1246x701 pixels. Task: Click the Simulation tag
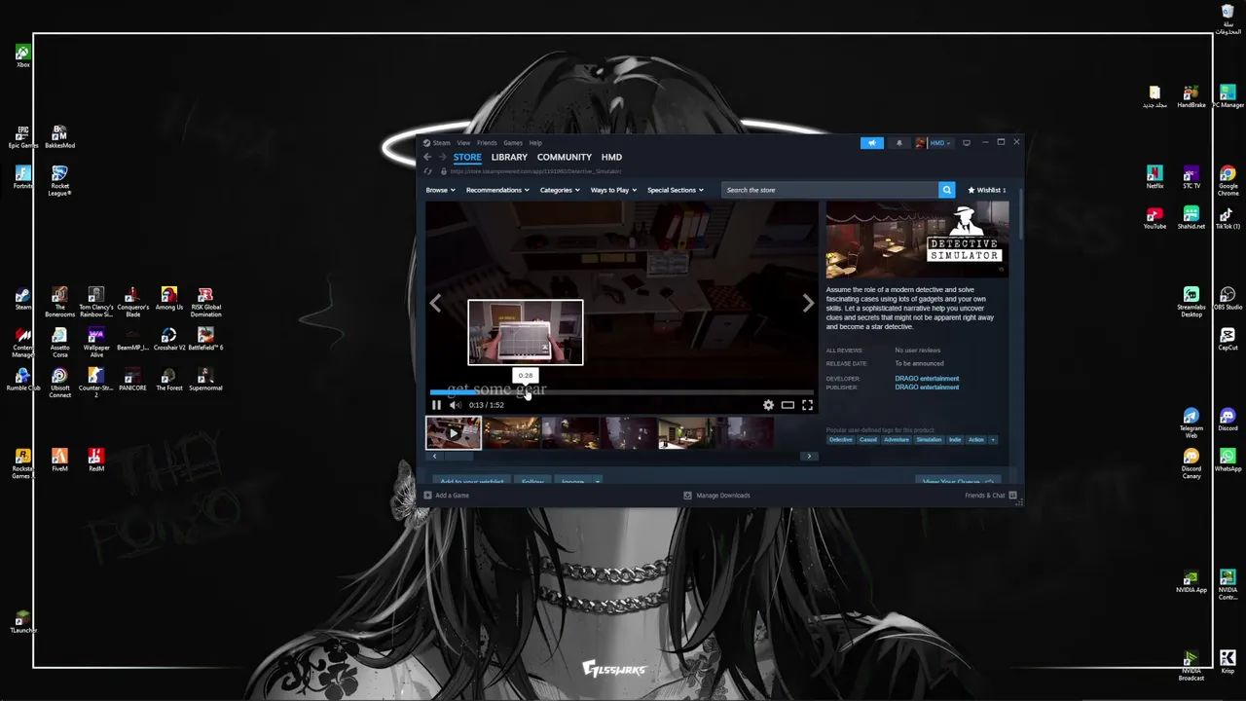click(x=929, y=440)
